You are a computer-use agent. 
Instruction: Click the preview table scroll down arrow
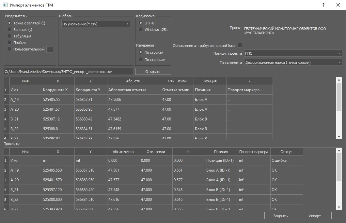point(339,207)
